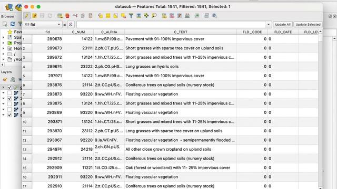Select row 1 via its row header
Viewport: 337px width, 189px height.
tap(27, 39)
